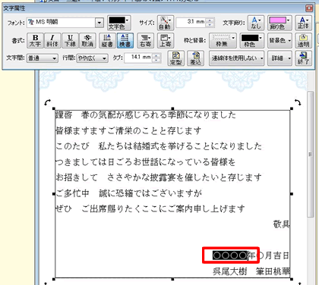Toggle strikethrough (取消) formatting
Viewport: 319px width, 285px height.
point(87,40)
